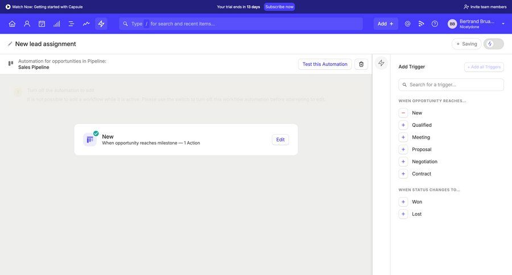This screenshot has width=512, height=275.
Task: Click the Subscribe now link
Action: (279, 7)
